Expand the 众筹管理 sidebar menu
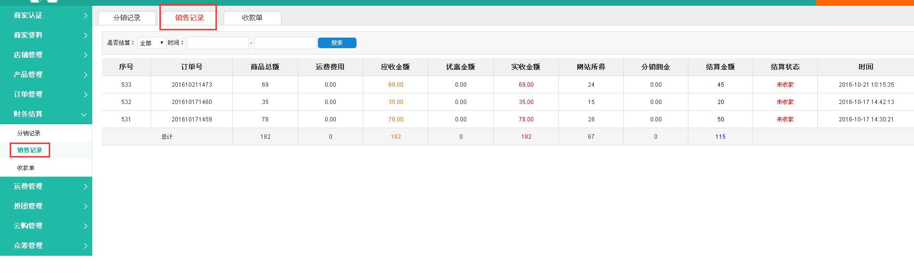Viewport: 914px width, 275px height. pos(46,246)
